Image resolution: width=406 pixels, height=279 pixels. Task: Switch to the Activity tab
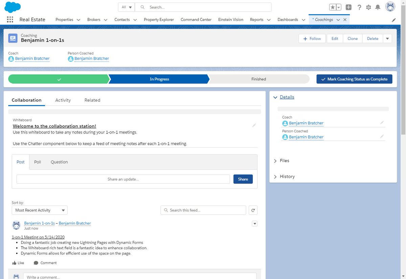63,100
